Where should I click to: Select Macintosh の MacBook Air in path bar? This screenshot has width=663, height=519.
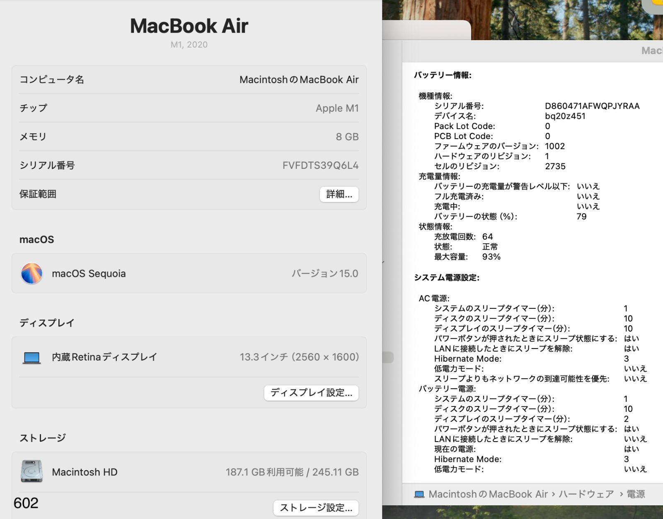pos(488,494)
